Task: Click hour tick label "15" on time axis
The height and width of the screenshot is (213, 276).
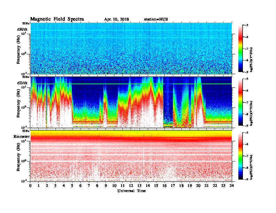Action: [x=156, y=186]
